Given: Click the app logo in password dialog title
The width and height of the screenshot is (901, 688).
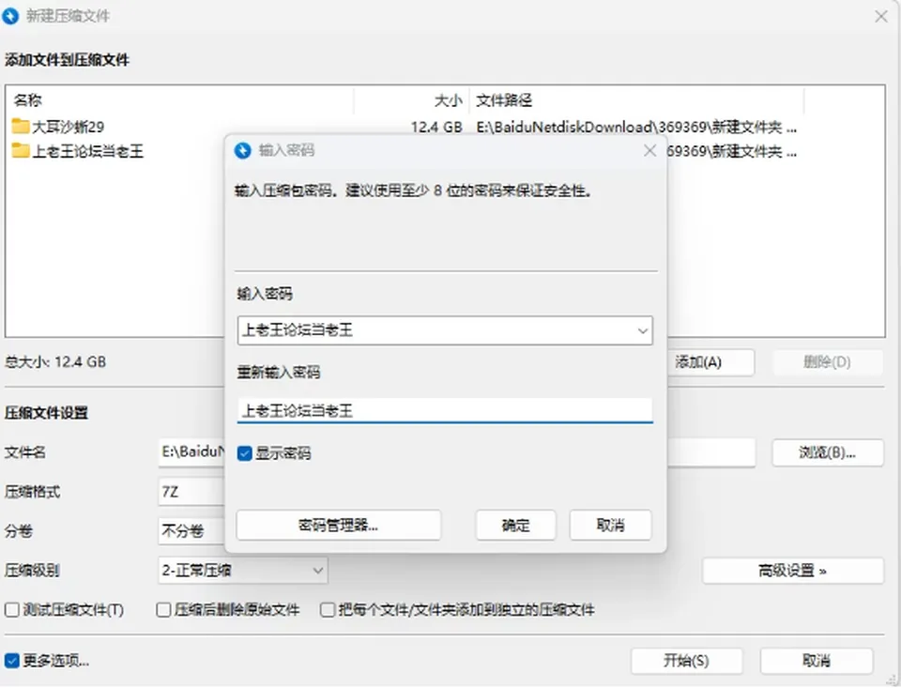Looking at the screenshot, I should (242, 150).
